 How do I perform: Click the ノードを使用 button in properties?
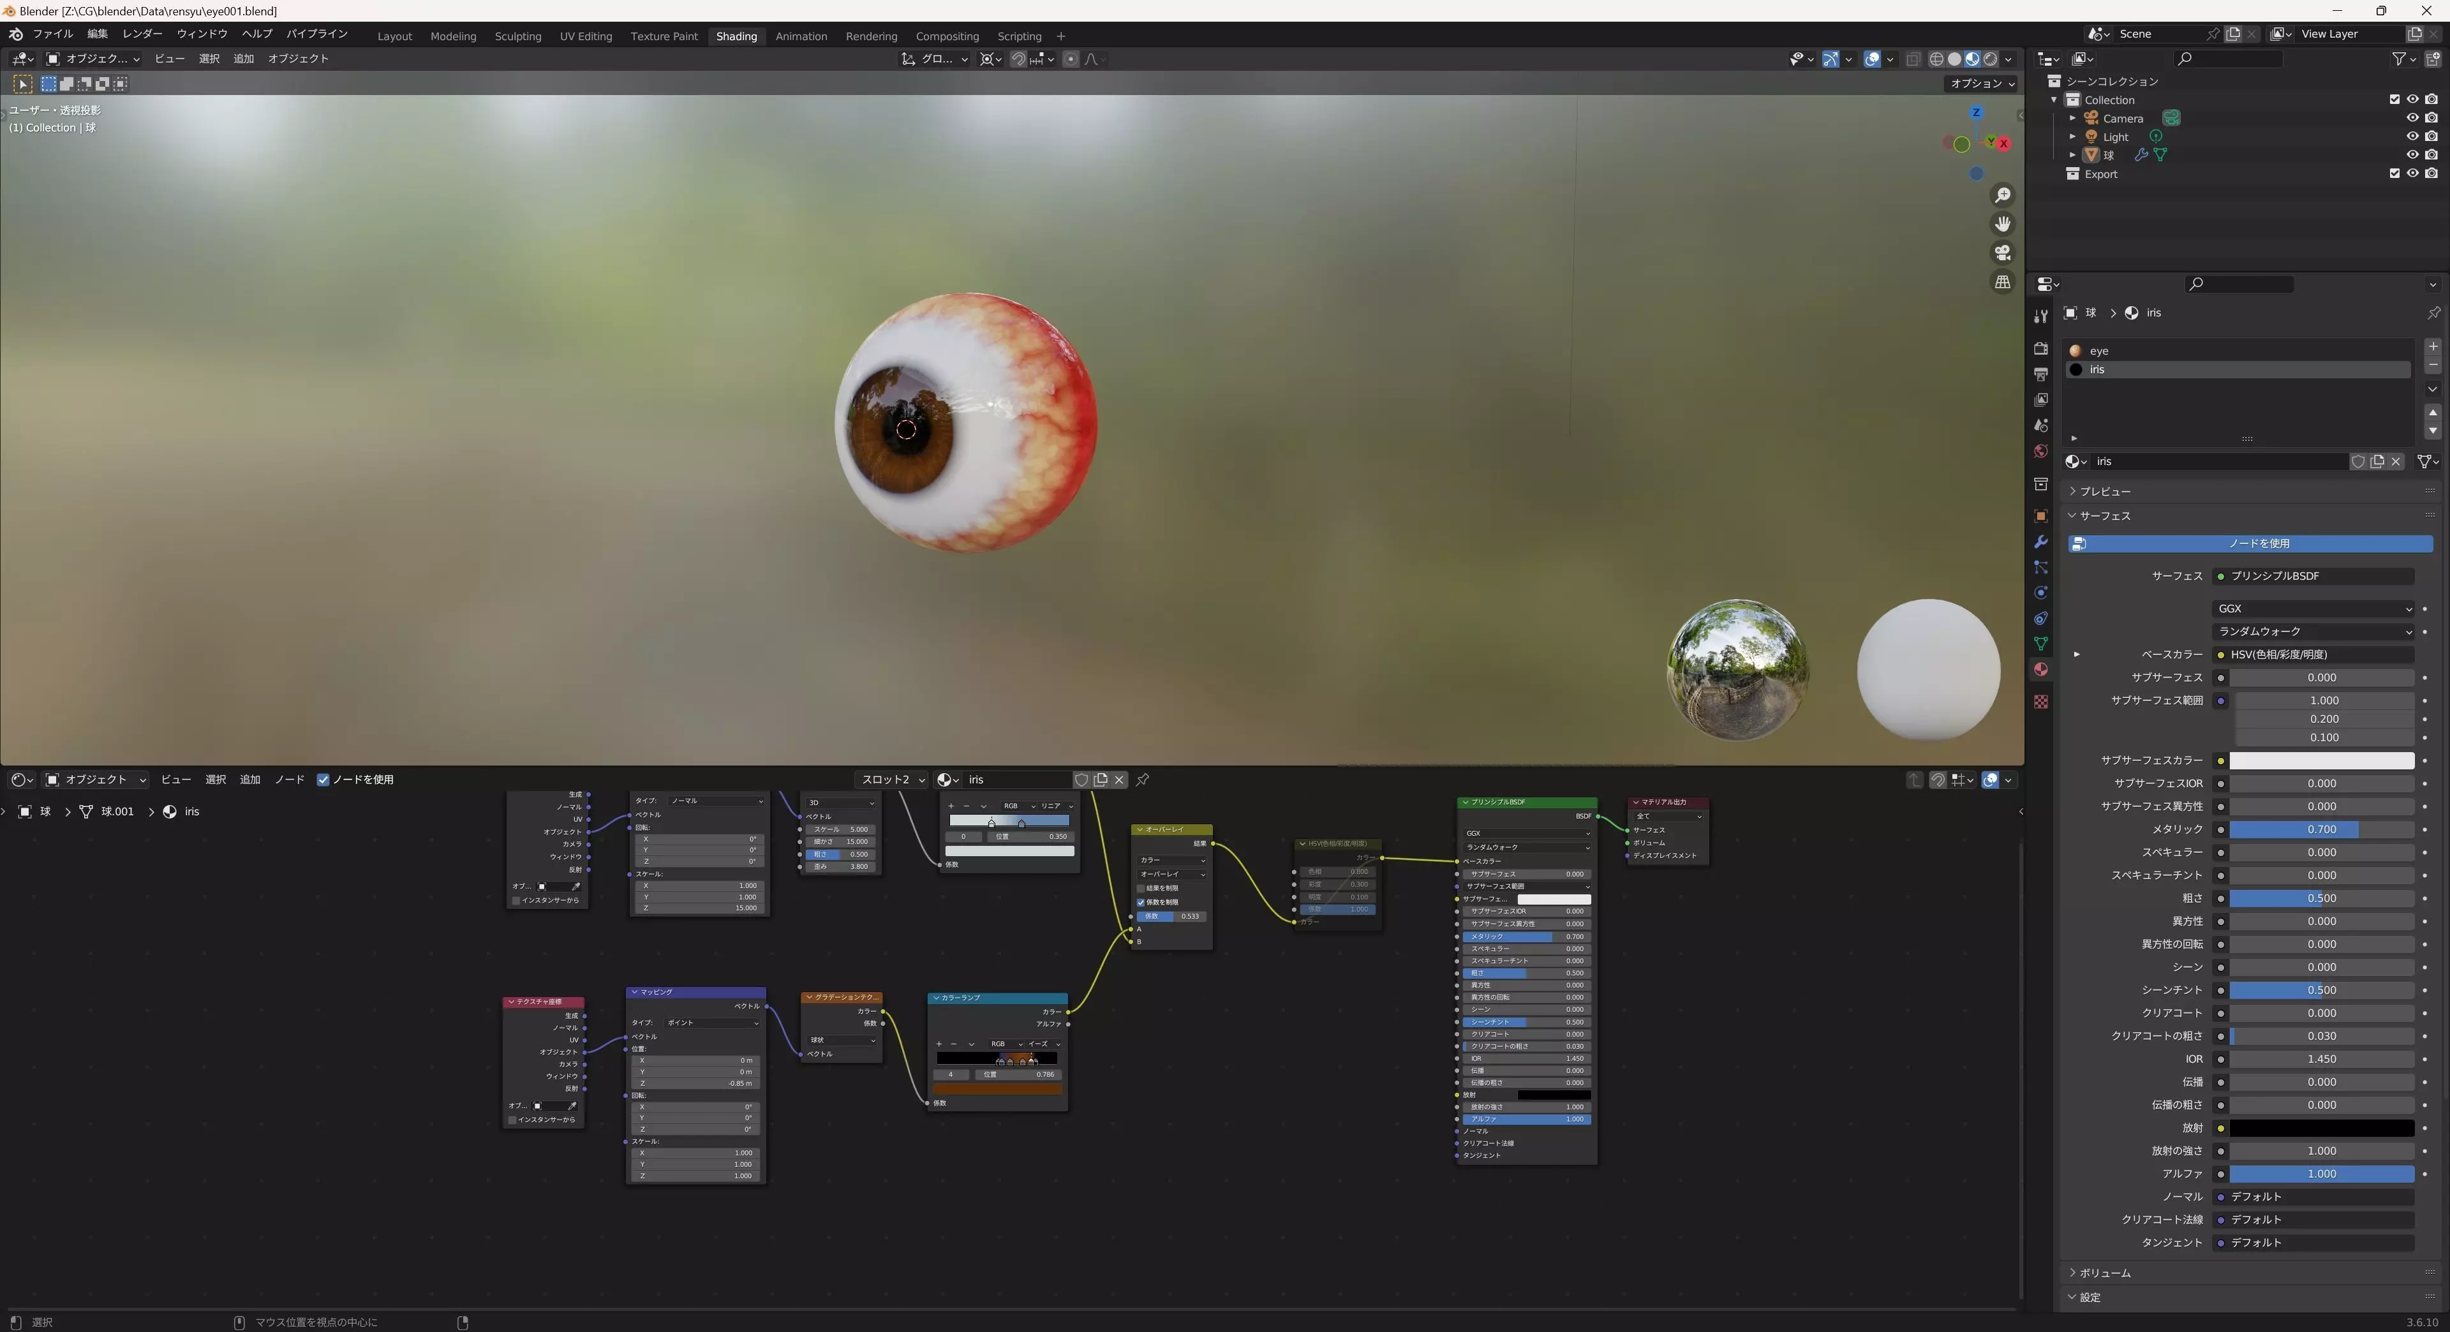click(x=2250, y=544)
